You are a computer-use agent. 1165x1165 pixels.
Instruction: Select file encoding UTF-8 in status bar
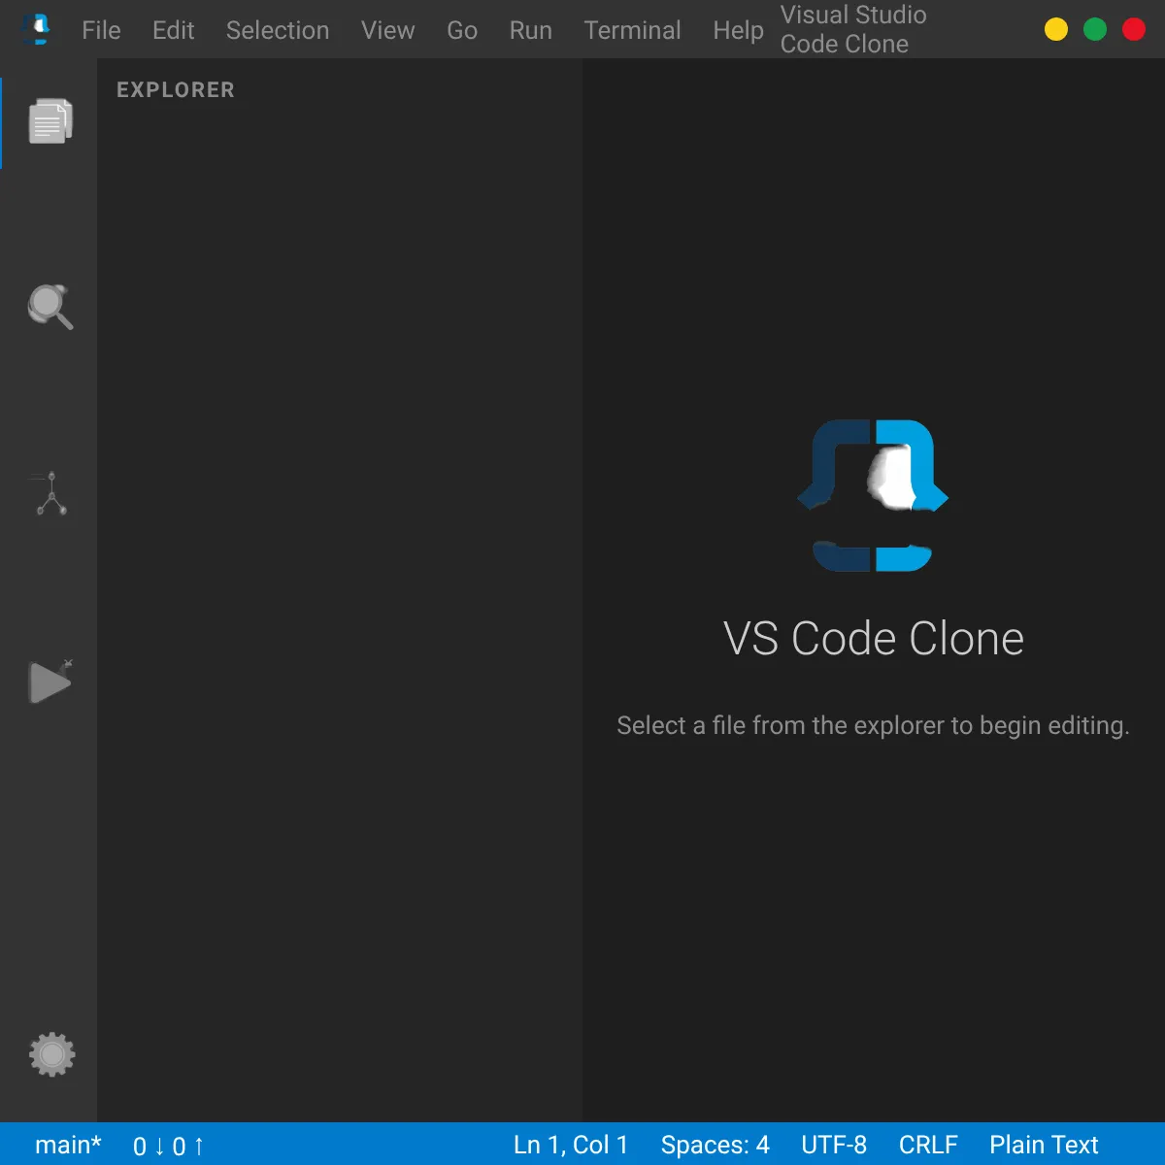tap(834, 1145)
